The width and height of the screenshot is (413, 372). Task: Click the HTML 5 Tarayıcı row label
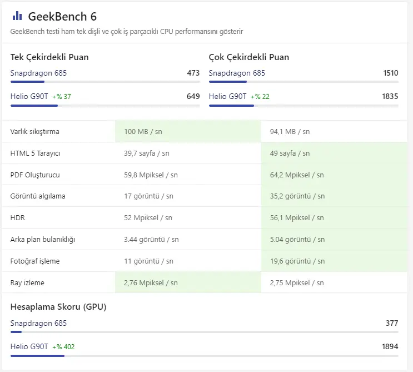35,153
